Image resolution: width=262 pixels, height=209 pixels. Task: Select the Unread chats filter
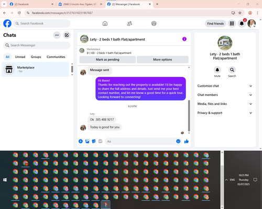(x=20, y=57)
